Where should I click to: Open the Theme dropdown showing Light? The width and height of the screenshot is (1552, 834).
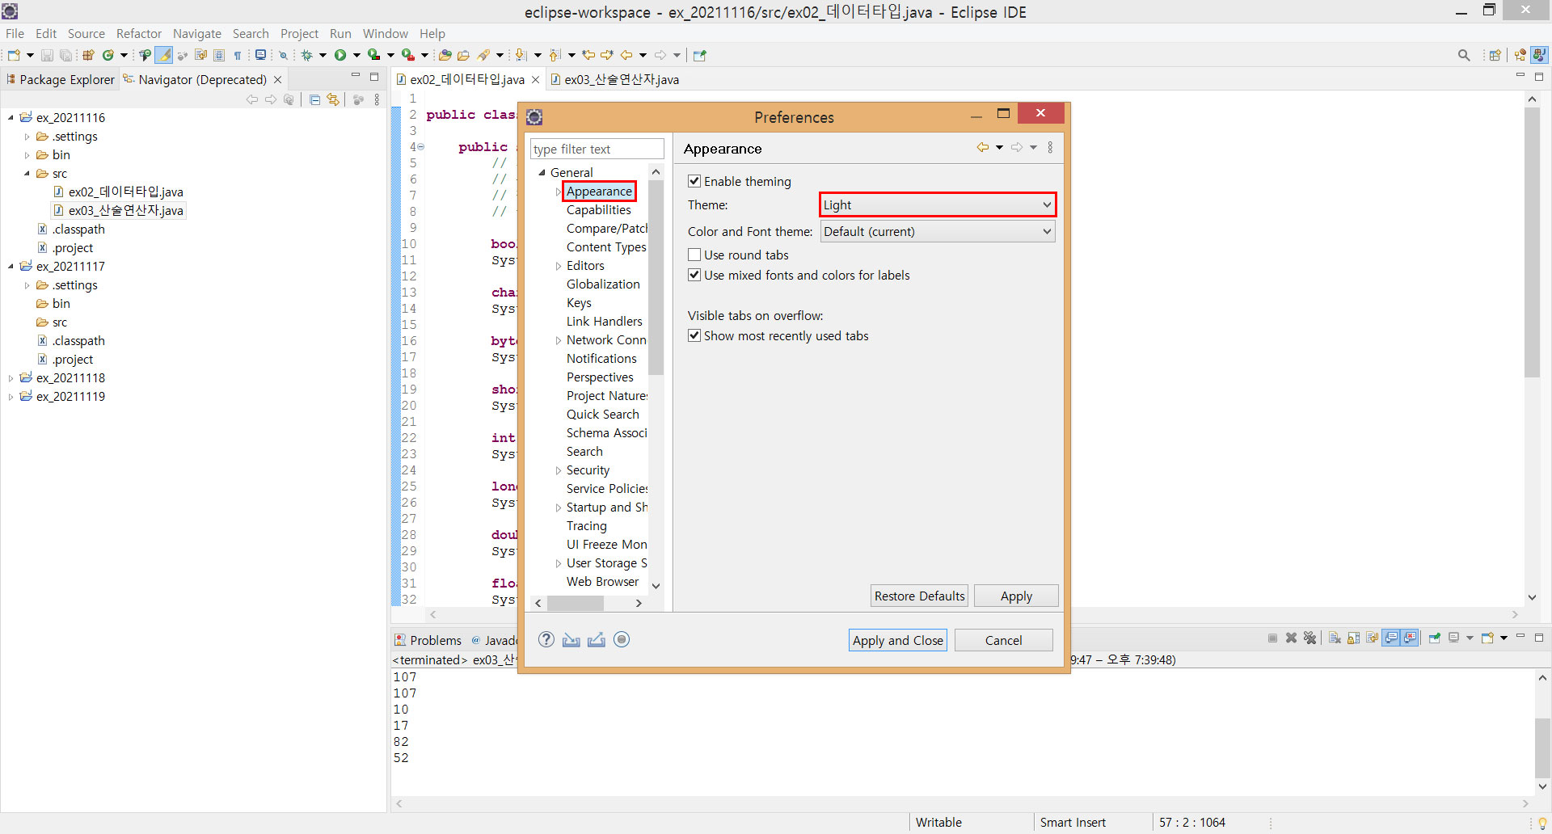938,204
